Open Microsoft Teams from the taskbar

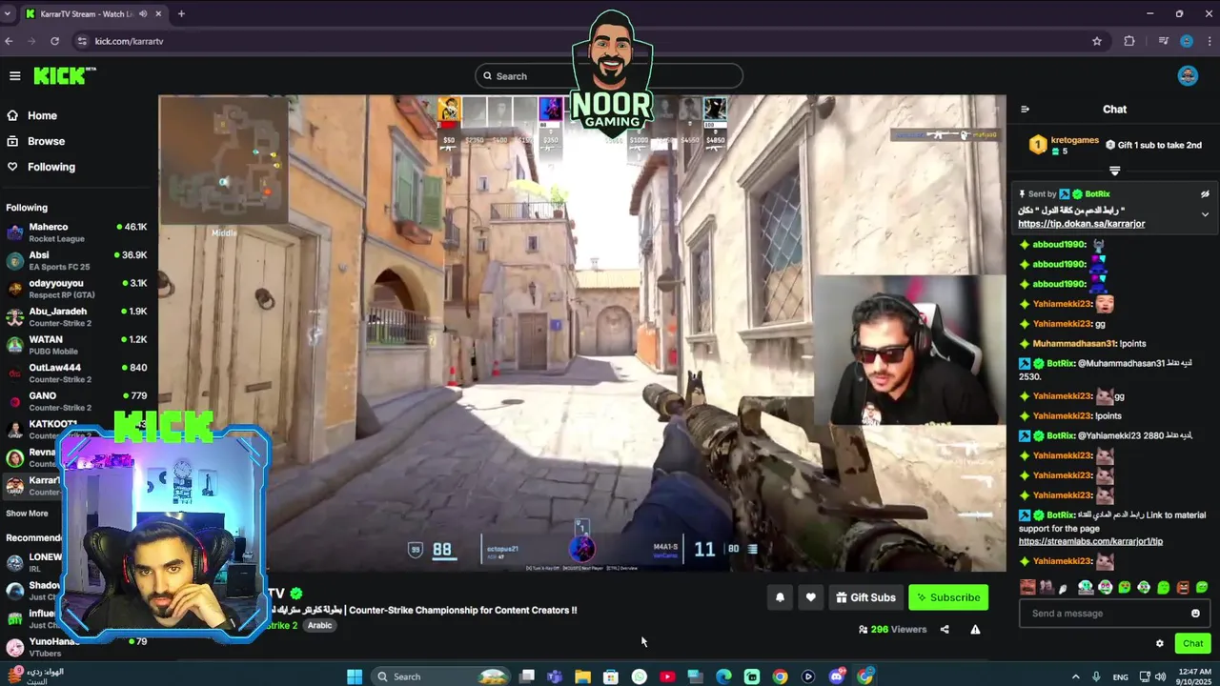click(x=555, y=676)
